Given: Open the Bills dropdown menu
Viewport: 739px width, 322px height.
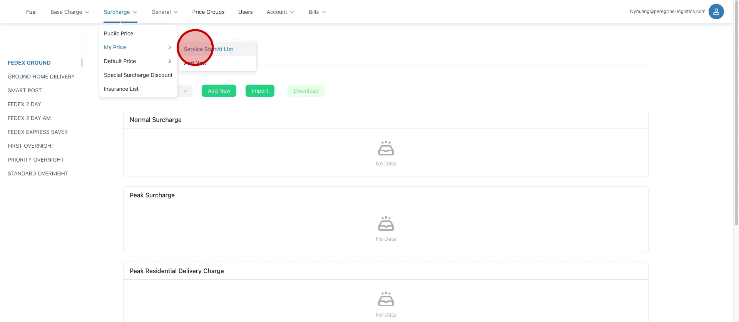Looking at the screenshot, I should coord(317,12).
